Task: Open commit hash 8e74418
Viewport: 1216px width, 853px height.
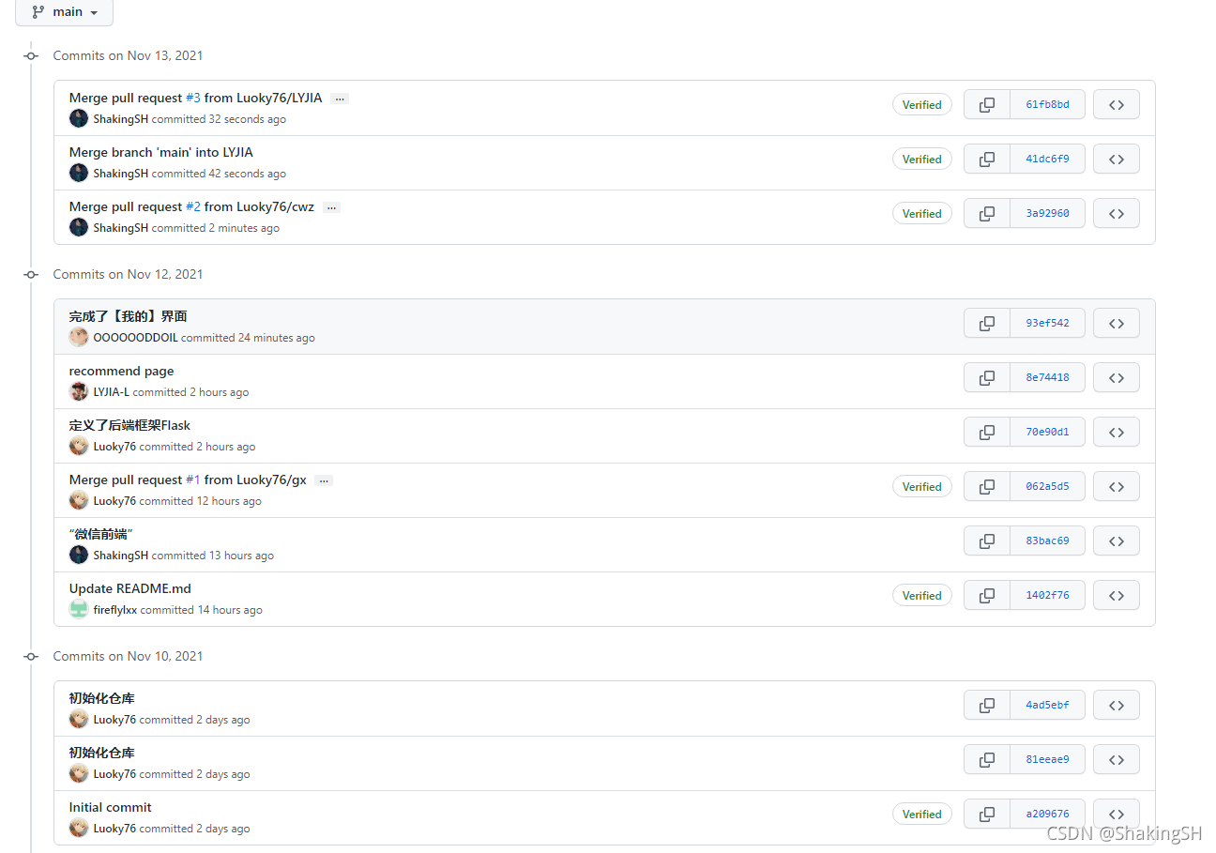Action: (1047, 378)
